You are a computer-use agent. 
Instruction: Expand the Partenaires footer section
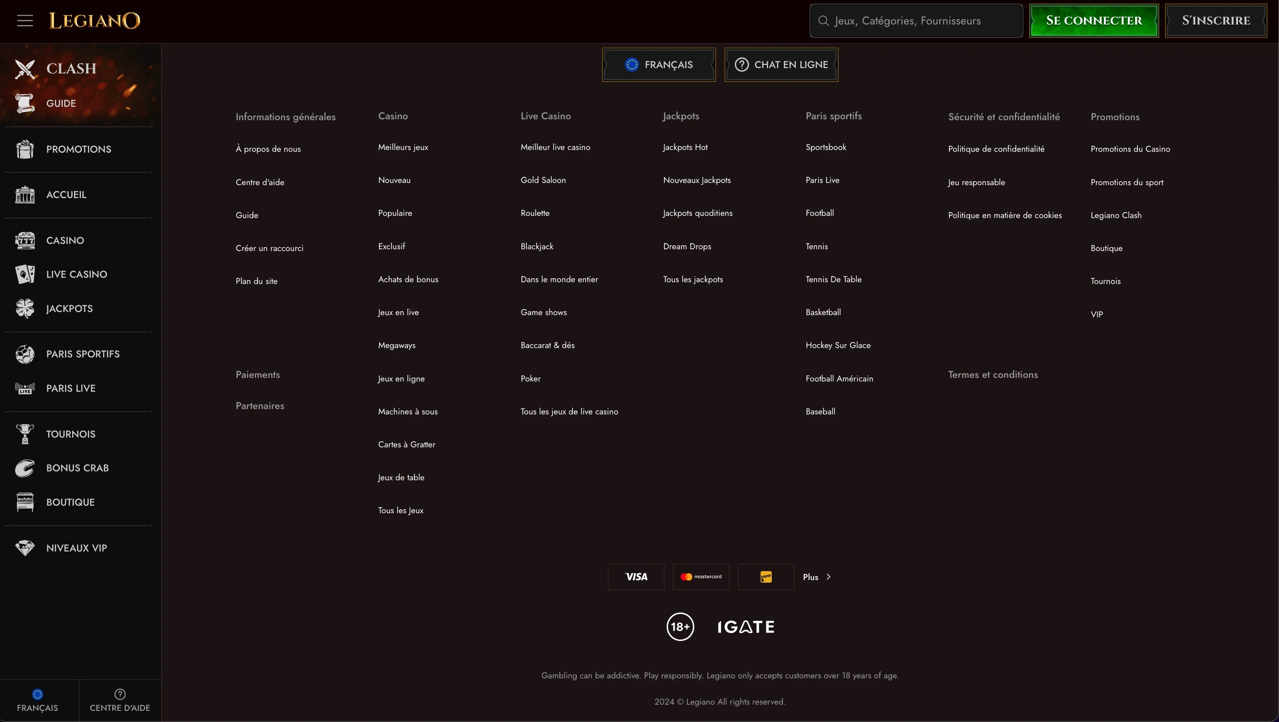[x=260, y=406]
